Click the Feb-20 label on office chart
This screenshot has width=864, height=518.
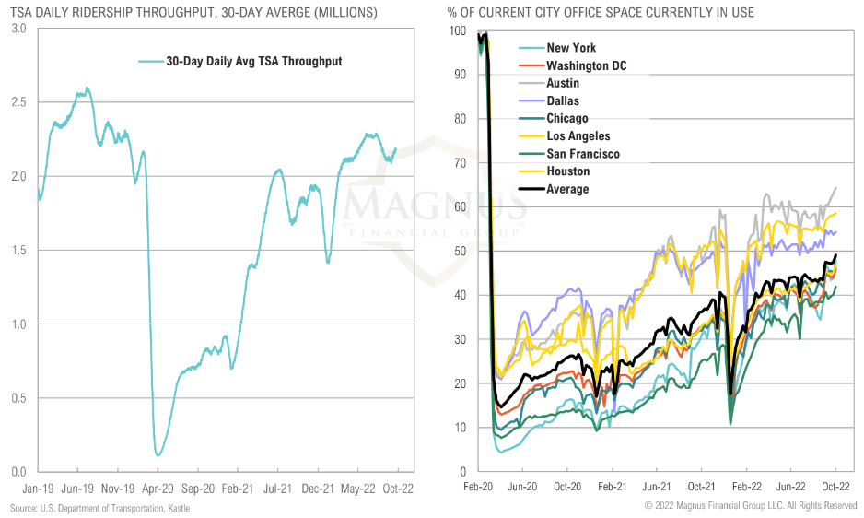coord(478,487)
